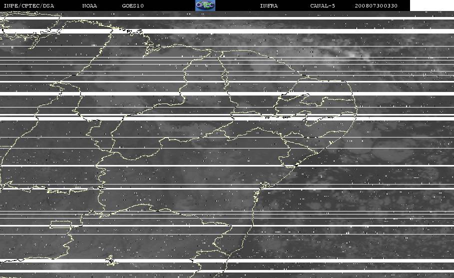Click the coastal river-mouth outline on northern coast

pos(150,46)
